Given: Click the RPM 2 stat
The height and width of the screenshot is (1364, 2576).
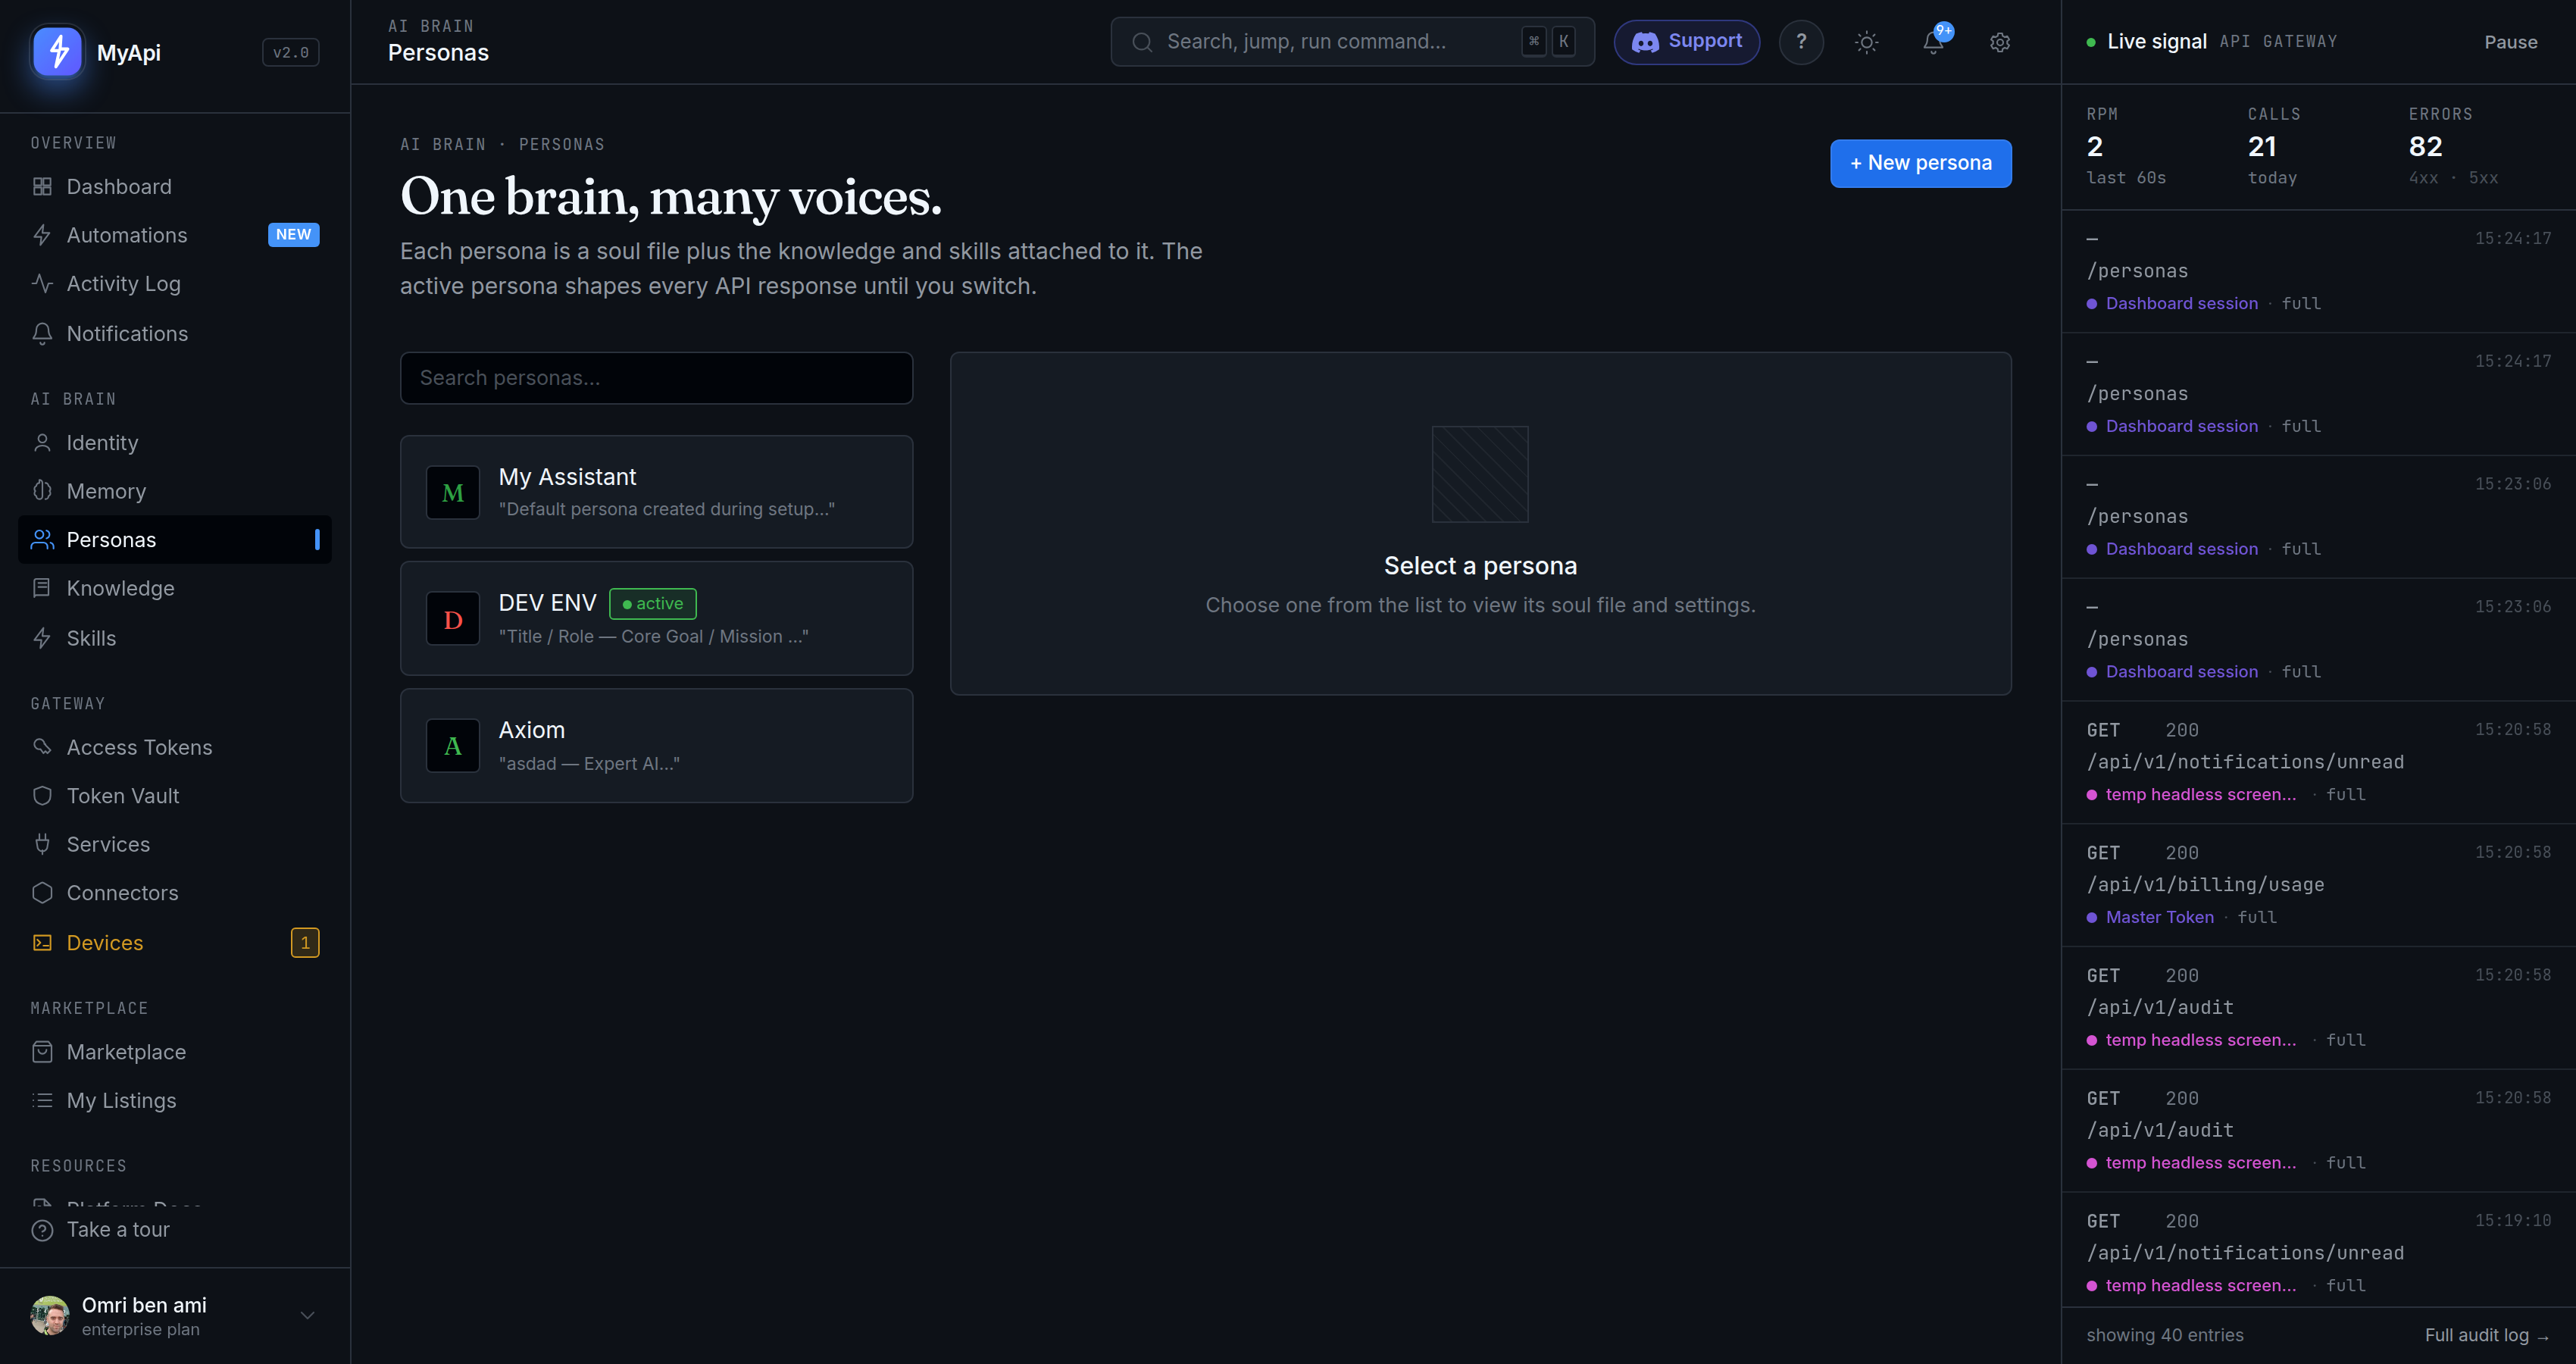Looking at the screenshot, I should pyautogui.click(x=2126, y=146).
